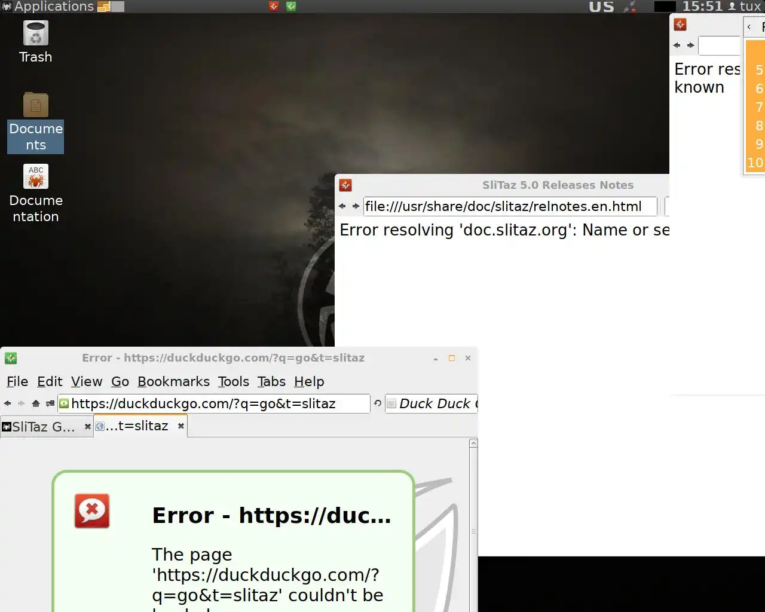Go forward in the Releases Notes window
The height and width of the screenshot is (612, 765).
(356, 206)
